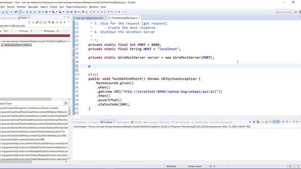
Task: Open the Run menu
Action: point(62,7)
